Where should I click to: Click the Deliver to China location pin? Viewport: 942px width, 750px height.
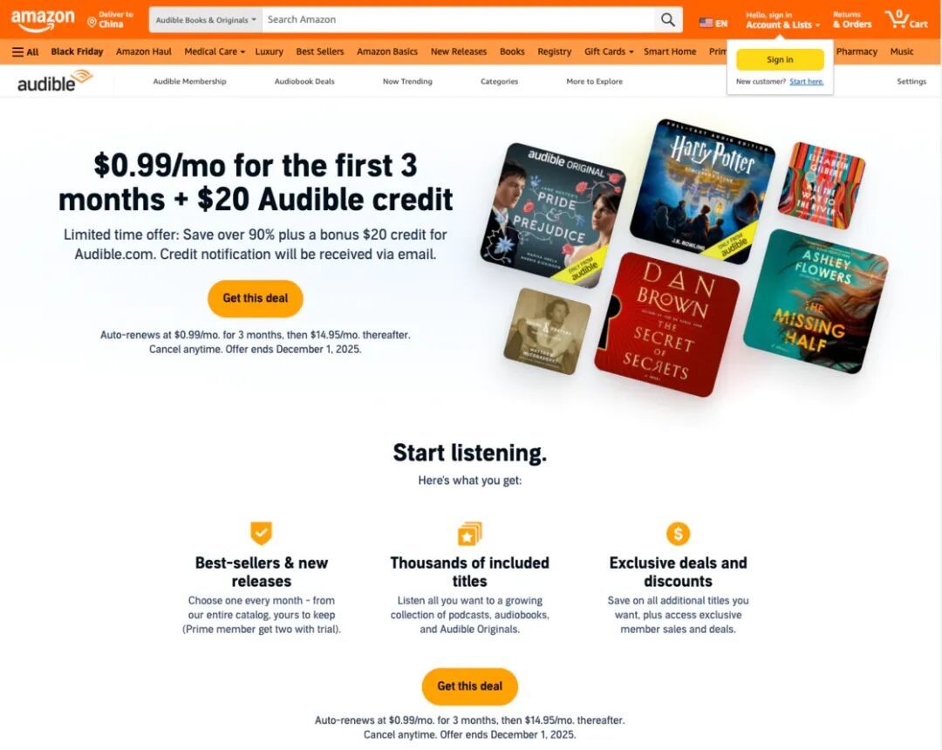coord(92,23)
